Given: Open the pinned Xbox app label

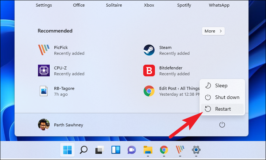Looking at the screenshot, I should pyautogui.click(x=149, y=5).
